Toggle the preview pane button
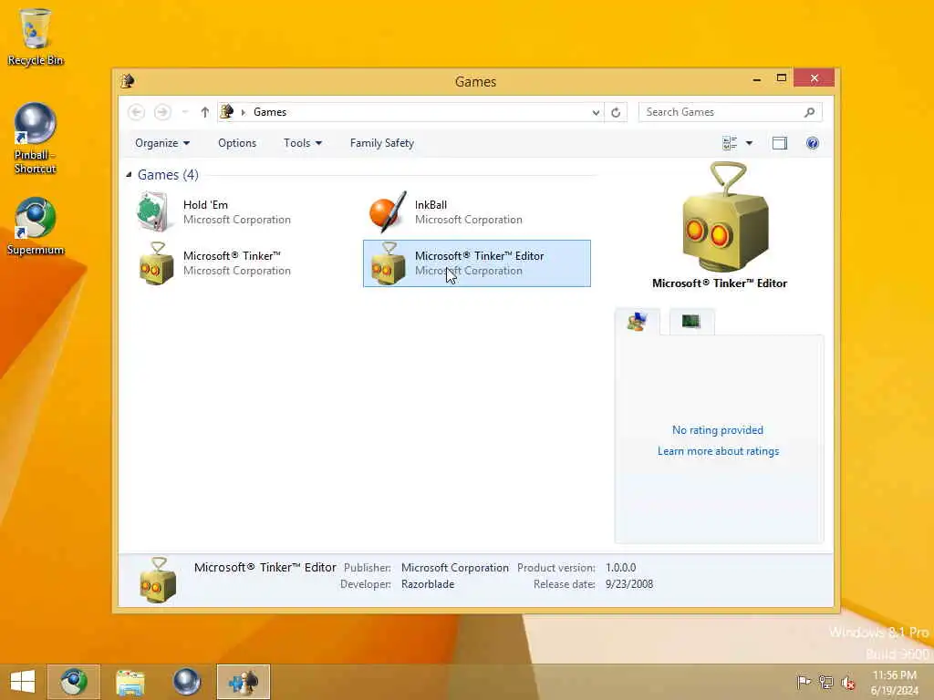934x700 pixels. [780, 143]
